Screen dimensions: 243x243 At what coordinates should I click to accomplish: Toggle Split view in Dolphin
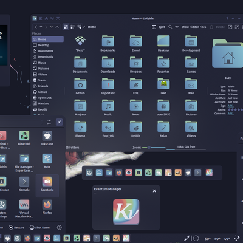pyautogui.click(x=159, y=27)
